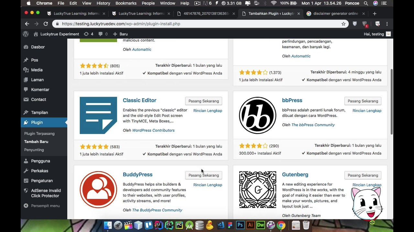
Task: View Rincian Lengkap for bbPress
Action: 367,111
